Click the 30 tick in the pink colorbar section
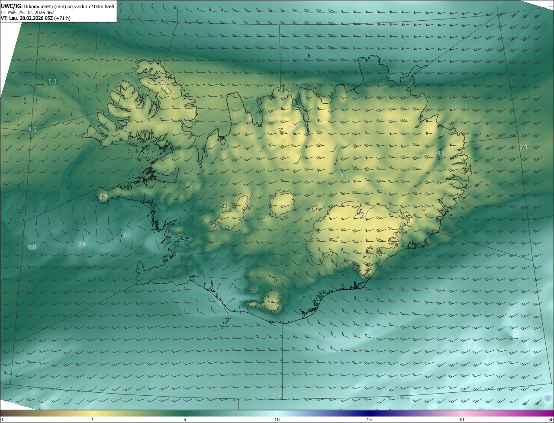Viewport: 554px width, 423px height. pos(461,420)
